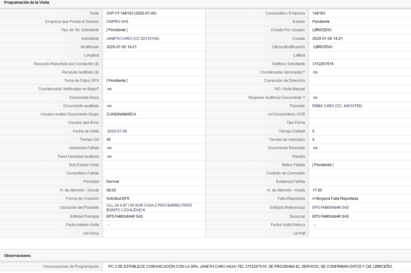This screenshot has width=411, height=273.
Task: Click the 'Tiempo de municipio' value 0
Action: 313,140
